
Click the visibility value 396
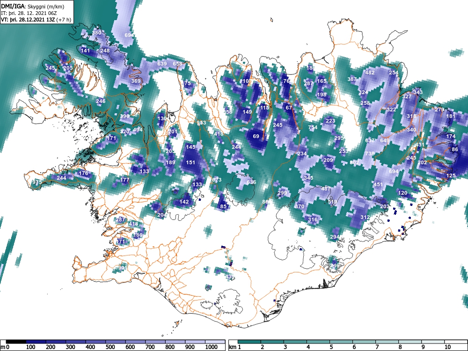125,116
